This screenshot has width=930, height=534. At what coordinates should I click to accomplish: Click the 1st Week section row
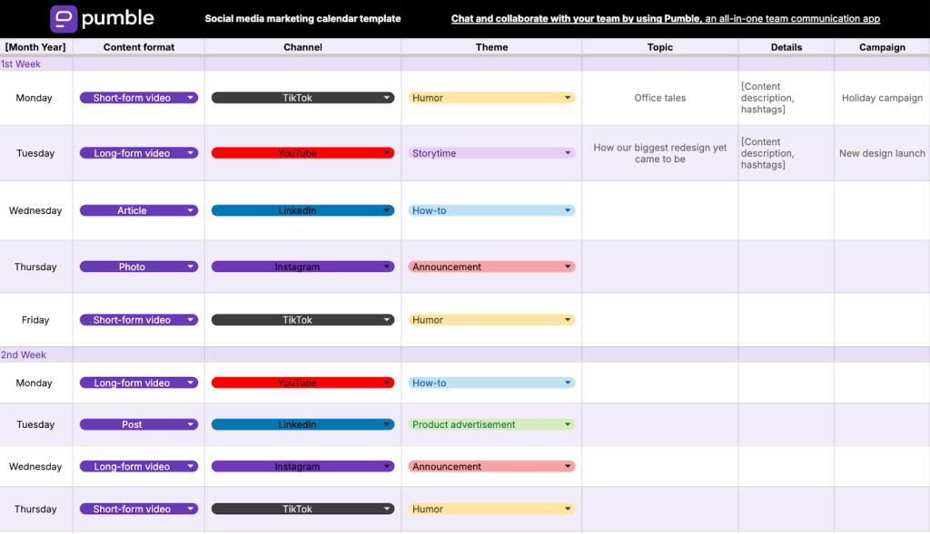(465, 64)
